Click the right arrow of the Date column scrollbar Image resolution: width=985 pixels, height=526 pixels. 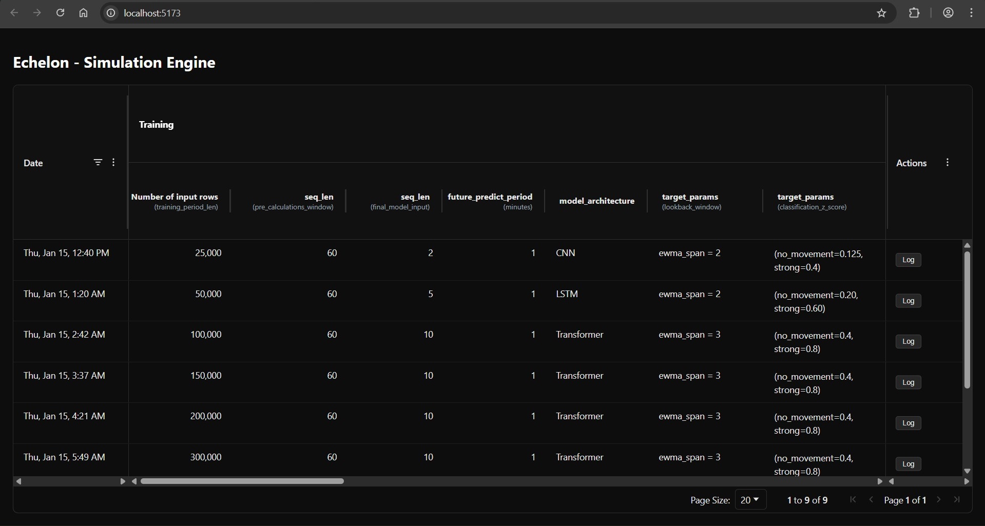(123, 481)
